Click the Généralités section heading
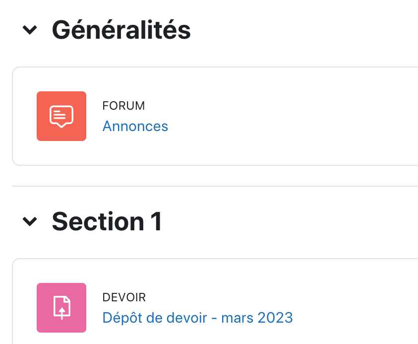 pyautogui.click(x=121, y=30)
